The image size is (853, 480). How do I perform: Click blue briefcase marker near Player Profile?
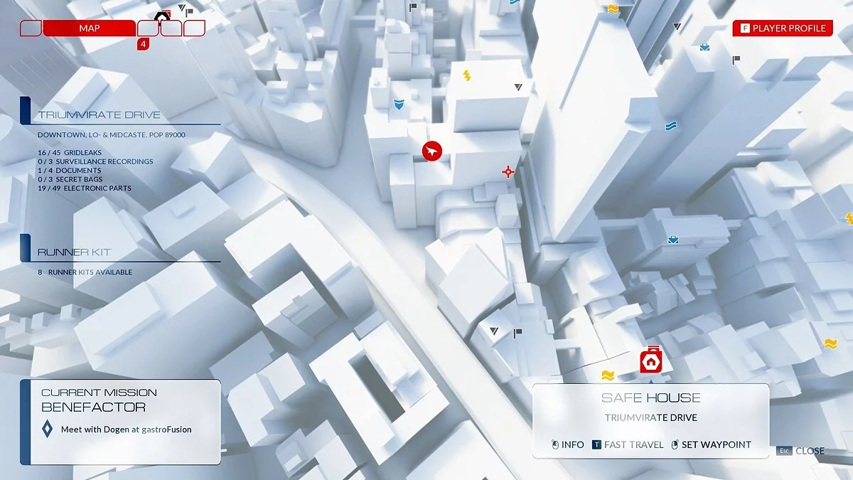704,48
